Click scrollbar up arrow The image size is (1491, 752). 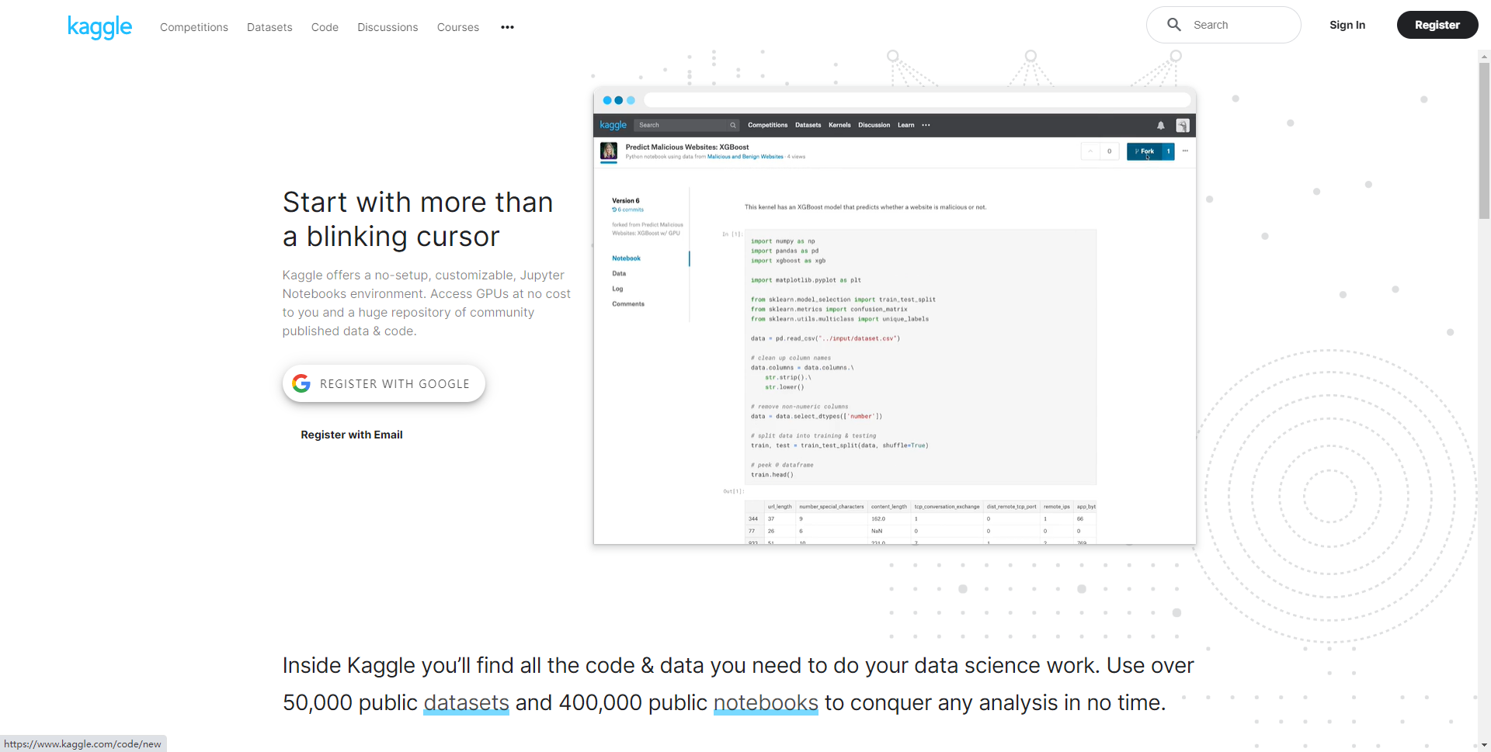1484,56
